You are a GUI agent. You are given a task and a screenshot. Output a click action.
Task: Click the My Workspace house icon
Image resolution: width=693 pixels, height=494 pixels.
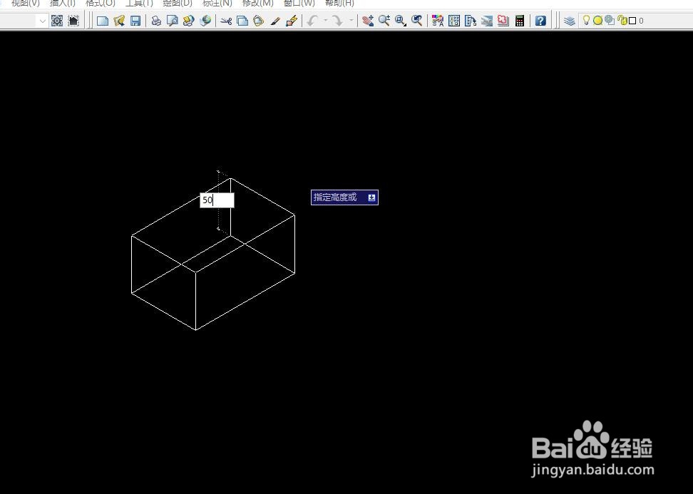tap(73, 21)
